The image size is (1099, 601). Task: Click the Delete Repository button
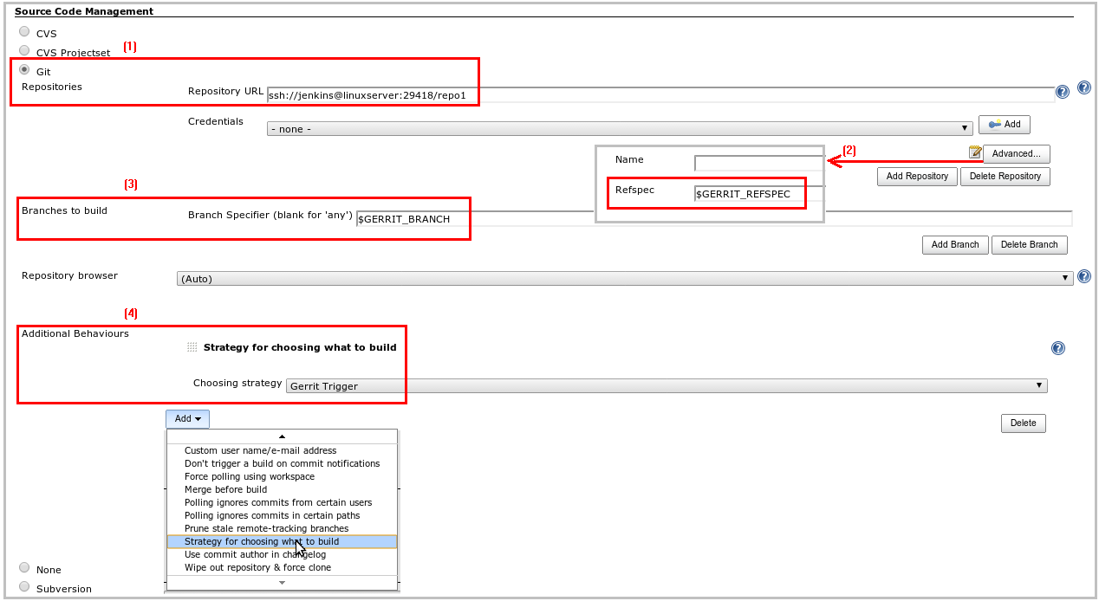[1005, 176]
